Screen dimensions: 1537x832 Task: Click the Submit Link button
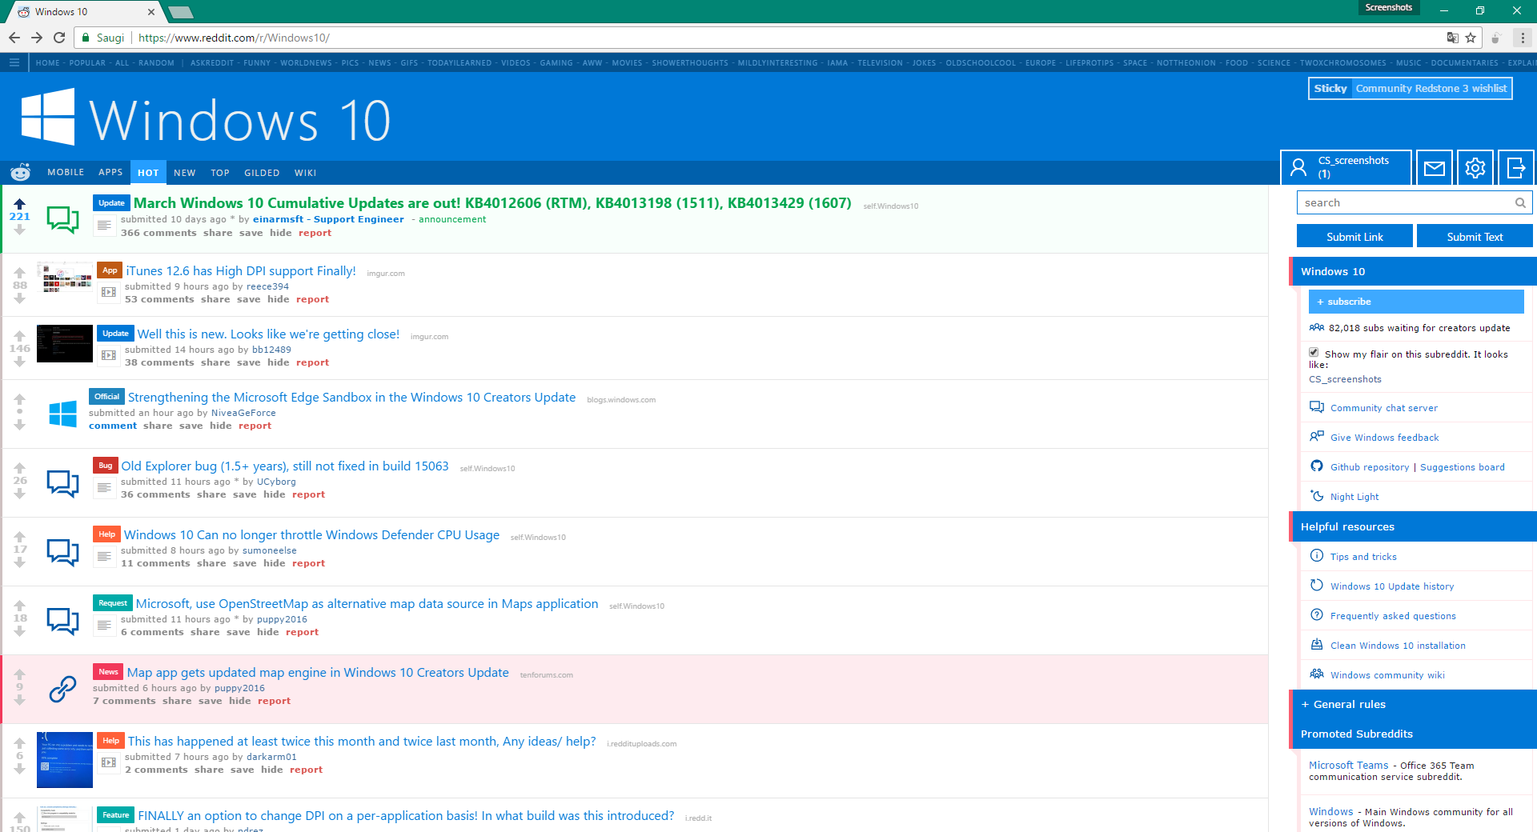click(x=1354, y=237)
